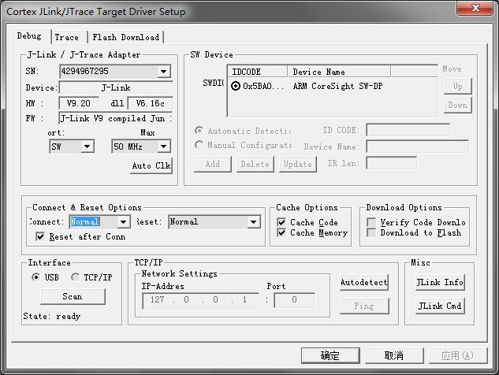The image size is (499, 375).
Task: Click the Add device button
Action: 213,164
